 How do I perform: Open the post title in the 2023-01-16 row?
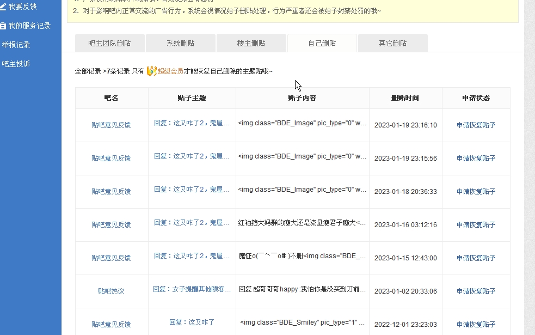[192, 223]
